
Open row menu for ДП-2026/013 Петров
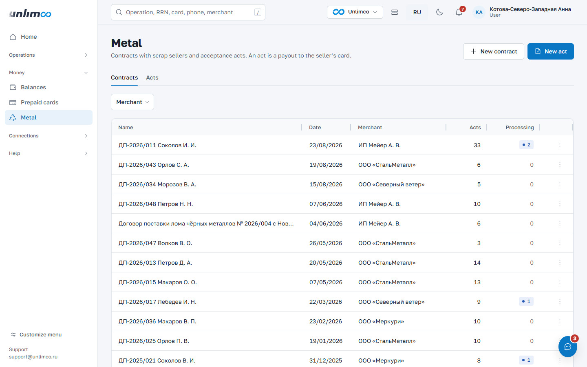click(560, 263)
